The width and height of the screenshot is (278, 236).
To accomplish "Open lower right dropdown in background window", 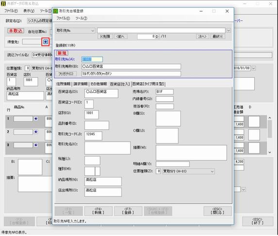I will 243,189.
